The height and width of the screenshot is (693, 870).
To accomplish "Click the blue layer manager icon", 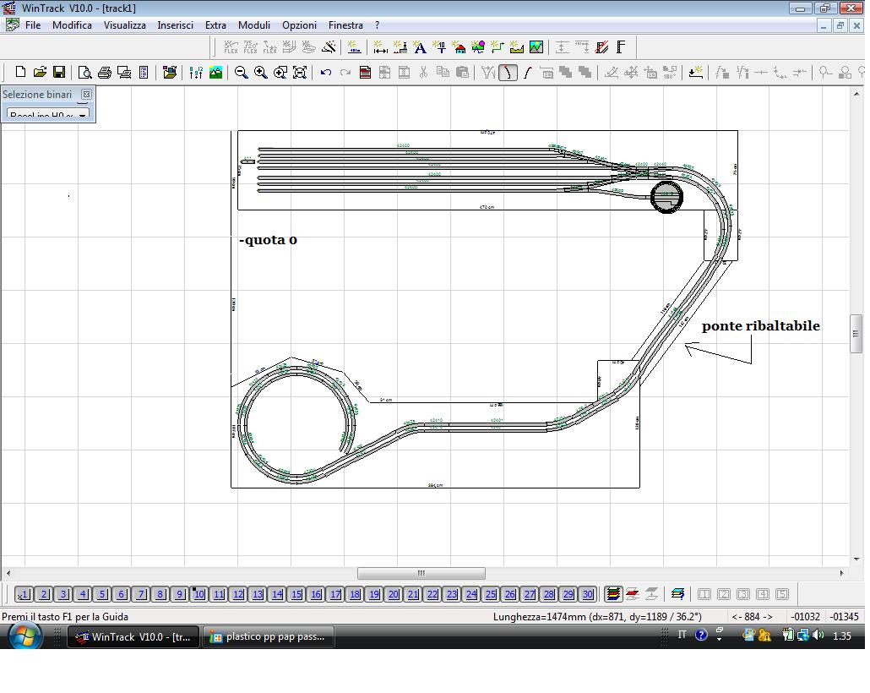I will pos(677,594).
